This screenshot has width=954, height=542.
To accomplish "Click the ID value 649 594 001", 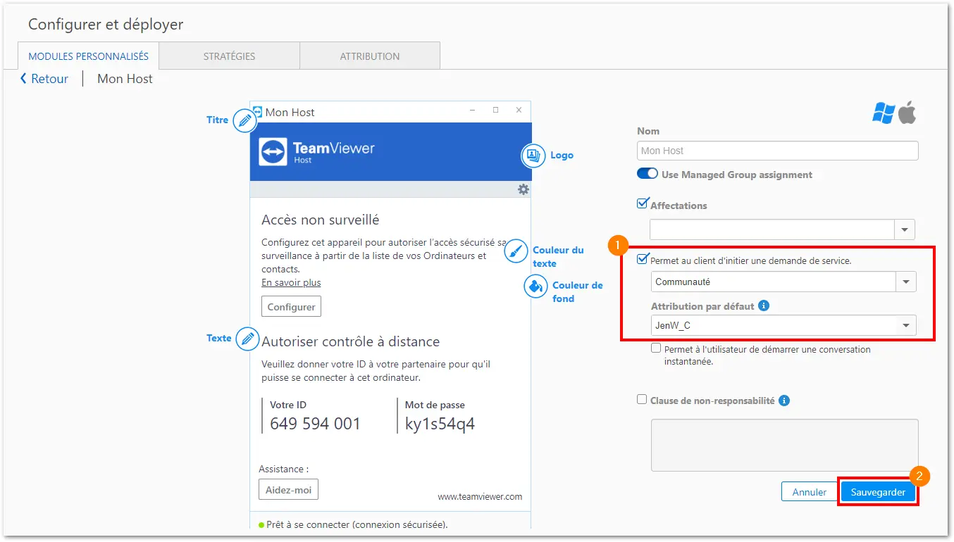I will point(315,424).
